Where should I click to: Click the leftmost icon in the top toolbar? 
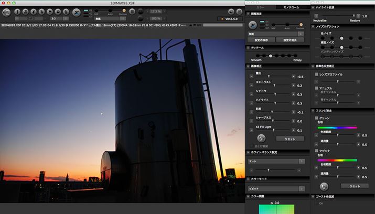6,12
